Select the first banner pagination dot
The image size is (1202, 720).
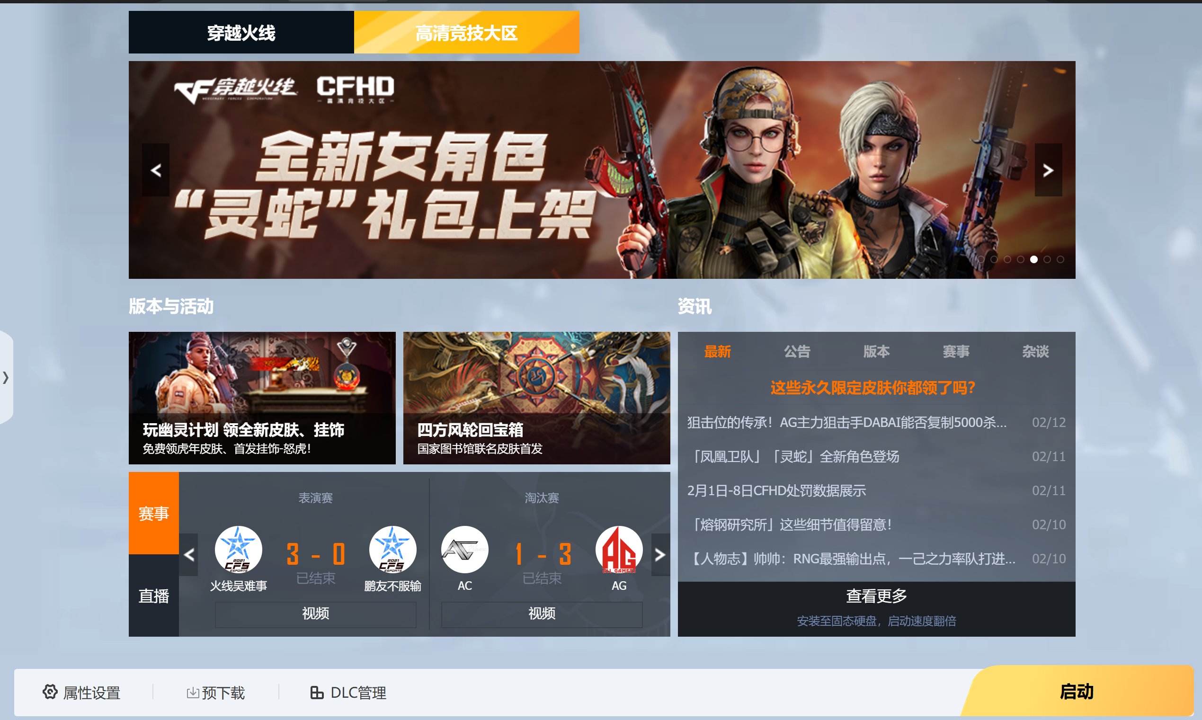click(x=981, y=259)
